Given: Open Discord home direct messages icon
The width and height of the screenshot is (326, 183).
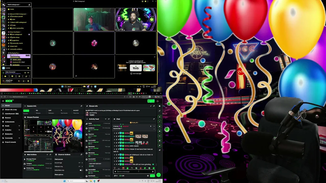Looking at the screenshot, I should 4,5.
